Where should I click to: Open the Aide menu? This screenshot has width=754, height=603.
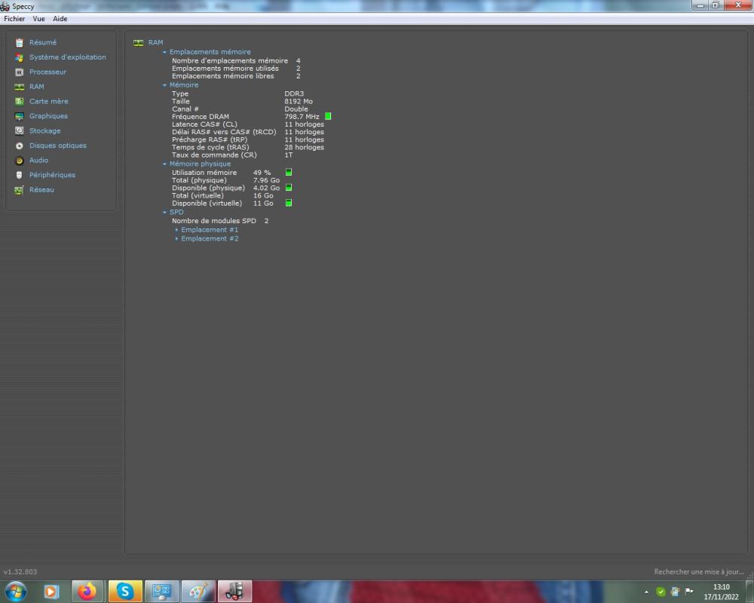pyautogui.click(x=60, y=19)
